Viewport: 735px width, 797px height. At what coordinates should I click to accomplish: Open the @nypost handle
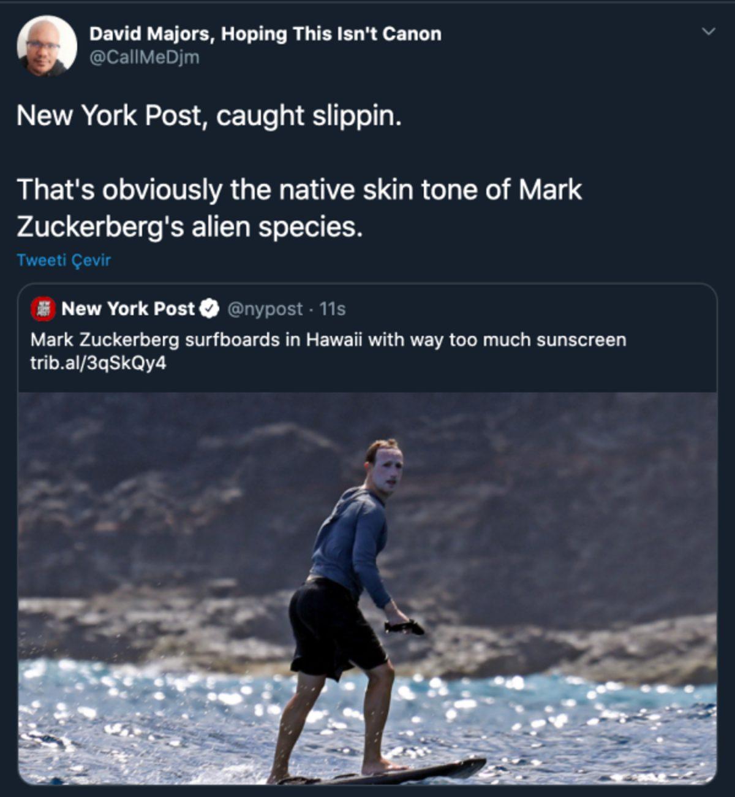click(x=265, y=309)
